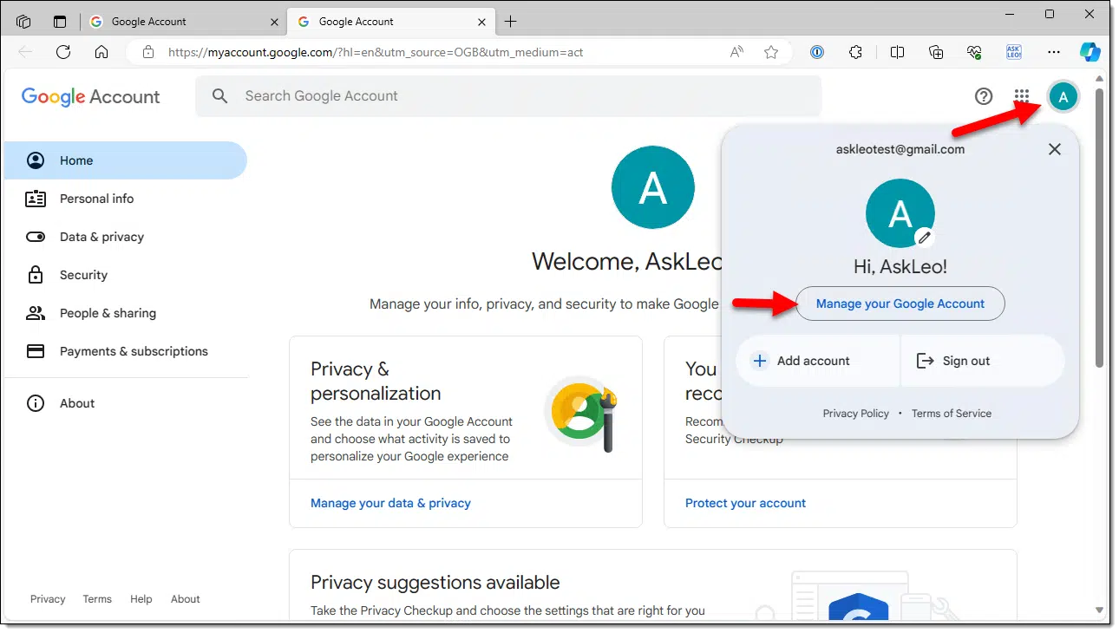Click the search magnifier icon
The height and width of the screenshot is (633, 1119).
click(x=220, y=96)
